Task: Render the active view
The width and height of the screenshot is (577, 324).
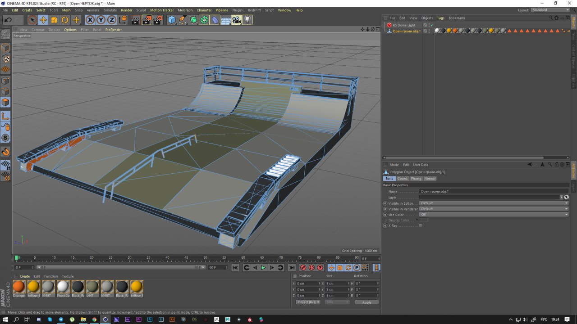Action: (136, 20)
